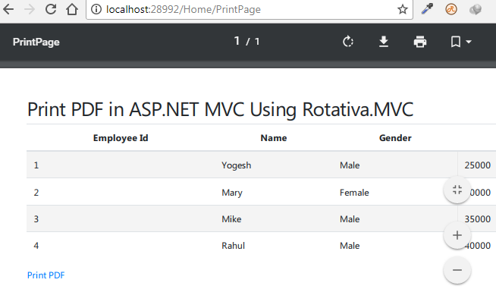Open the gray browser extension icon
The height and width of the screenshot is (289, 496).
click(x=475, y=10)
